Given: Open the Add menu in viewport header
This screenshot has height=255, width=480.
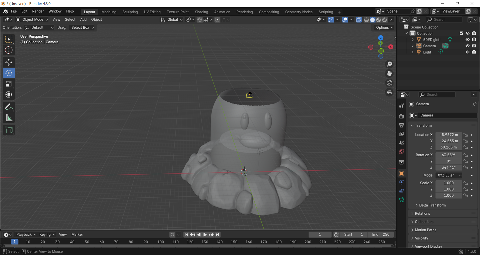Looking at the screenshot, I should pyautogui.click(x=83, y=19).
